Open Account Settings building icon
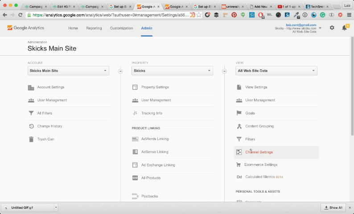This screenshot has width=354, height=214. point(31,87)
